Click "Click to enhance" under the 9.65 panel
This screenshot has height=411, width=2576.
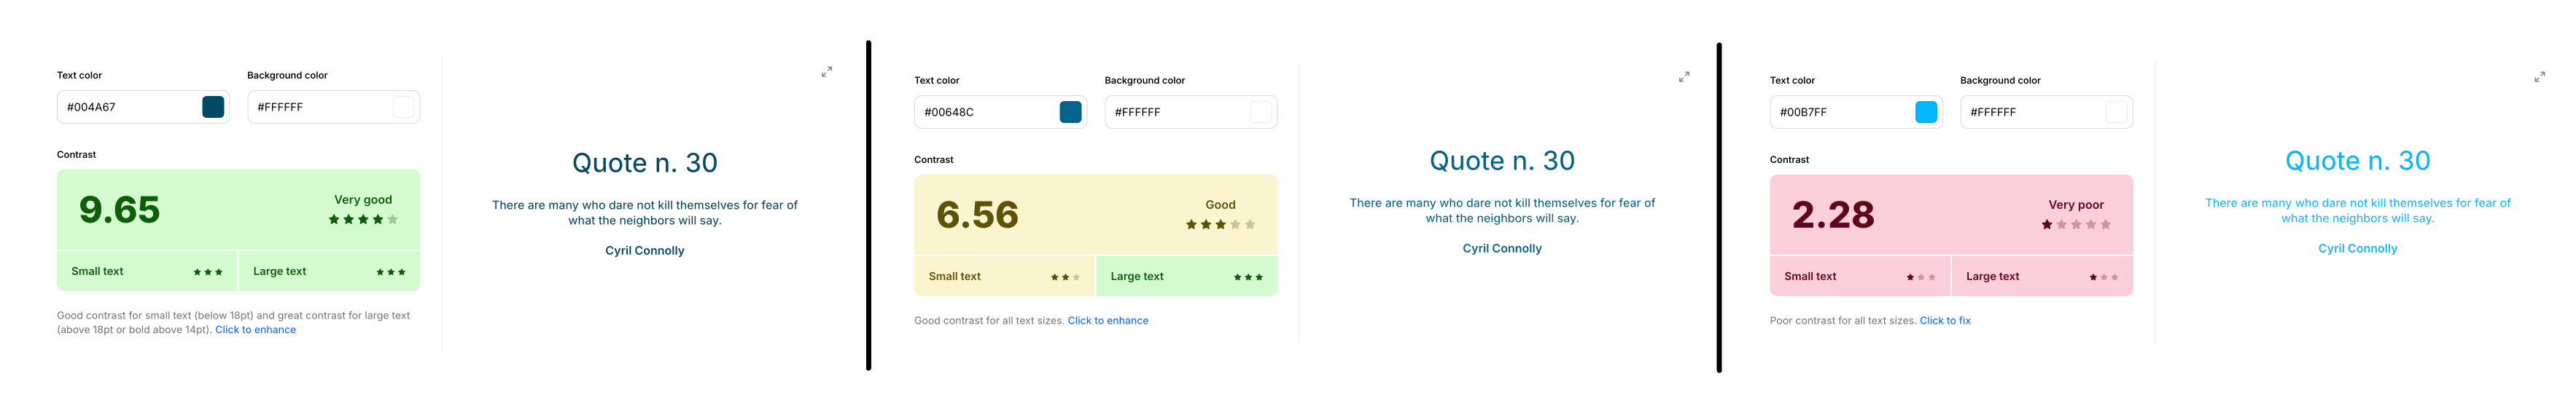click(255, 330)
